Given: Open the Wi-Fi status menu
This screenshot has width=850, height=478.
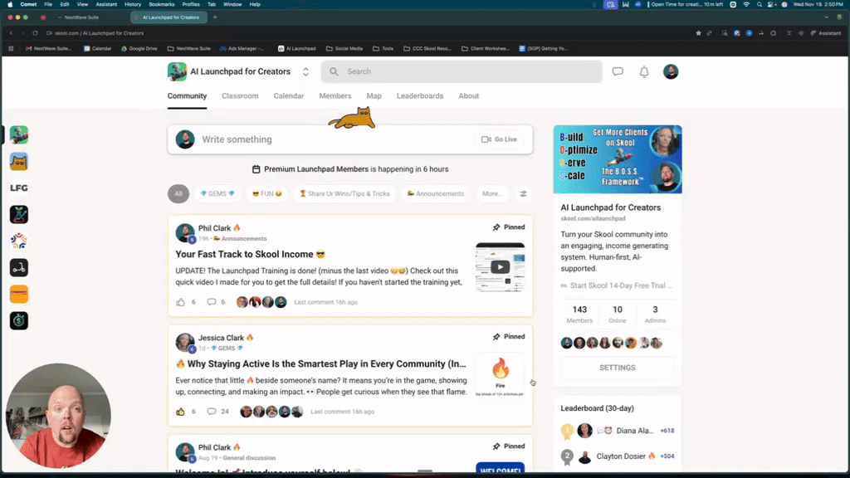Looking at the screenshot, I should click(x=746, y=4).
